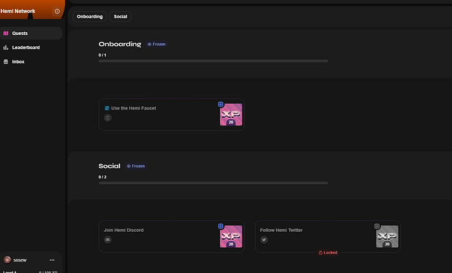452x273 pixels.
Task: Click the grey XP 20 reward on Follow Hemi Twitter
Action: (387, 236)
